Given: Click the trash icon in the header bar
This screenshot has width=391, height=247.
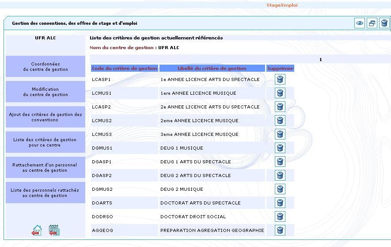Looking at the screenshot, I should 384,23.
